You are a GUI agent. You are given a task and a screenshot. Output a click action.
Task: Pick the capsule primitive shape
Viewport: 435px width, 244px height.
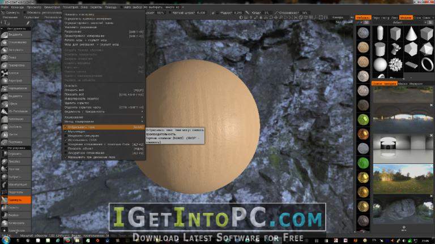(380, 34)
